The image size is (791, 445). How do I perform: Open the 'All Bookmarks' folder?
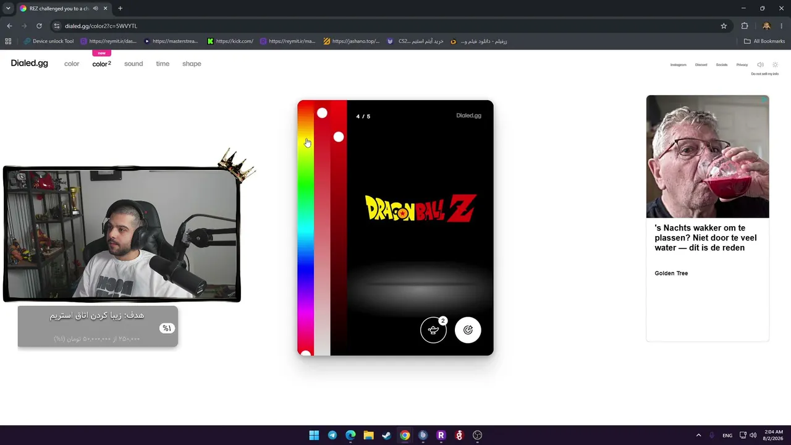[764, 41]
